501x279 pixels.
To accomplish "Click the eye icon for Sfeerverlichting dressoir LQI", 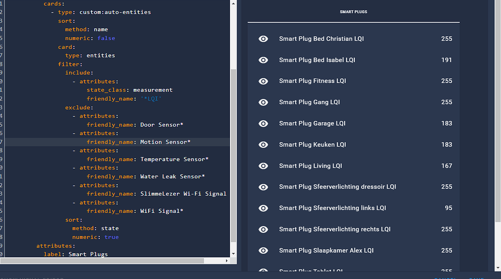I will click(263, 187).
